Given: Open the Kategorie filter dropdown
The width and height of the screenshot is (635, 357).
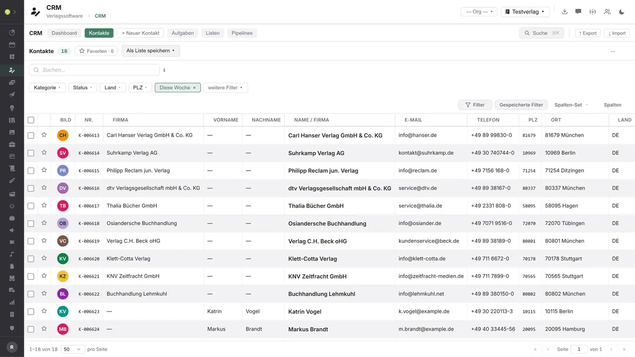Looking at the screenshot, I should coord(48,88).
